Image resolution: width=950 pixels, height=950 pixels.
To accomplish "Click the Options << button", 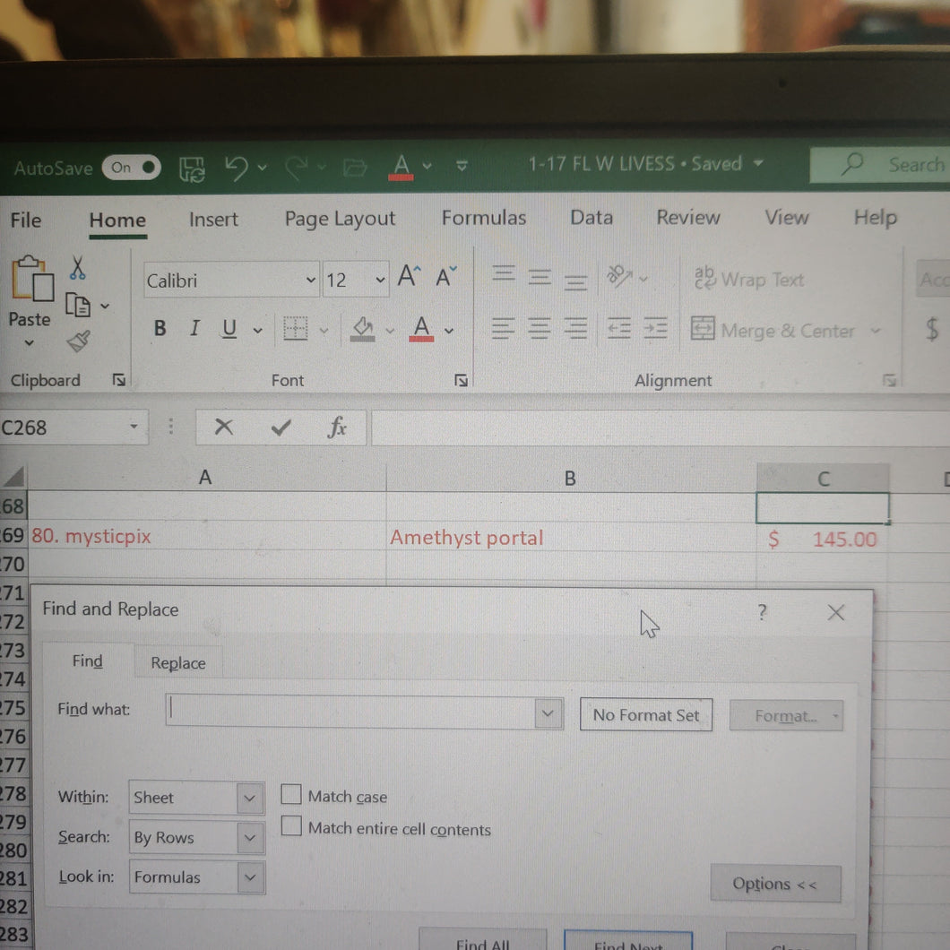I will (x=775, y=884).
